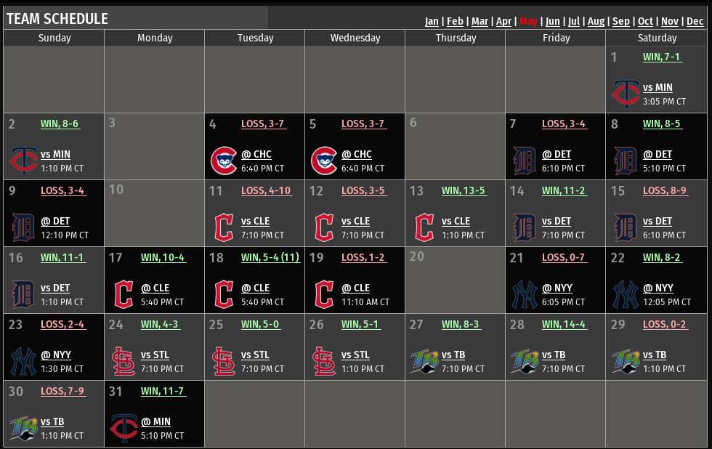Click the Yankees logo on May 21
The image size is (712, 449).
[x=524, y=294]
